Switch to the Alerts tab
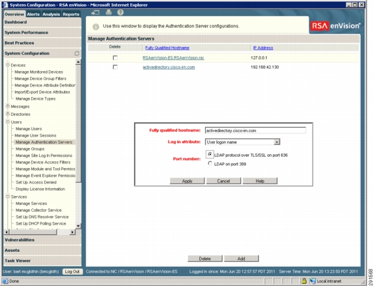The width and height of the screenshot is (375, 291). click(33, 14)
